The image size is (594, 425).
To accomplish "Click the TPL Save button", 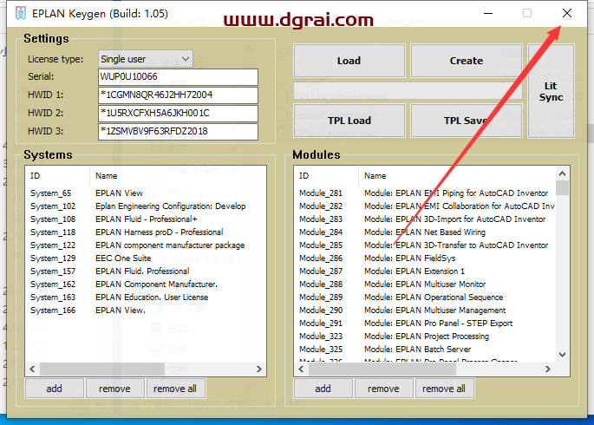I will [x=467, y=121].
